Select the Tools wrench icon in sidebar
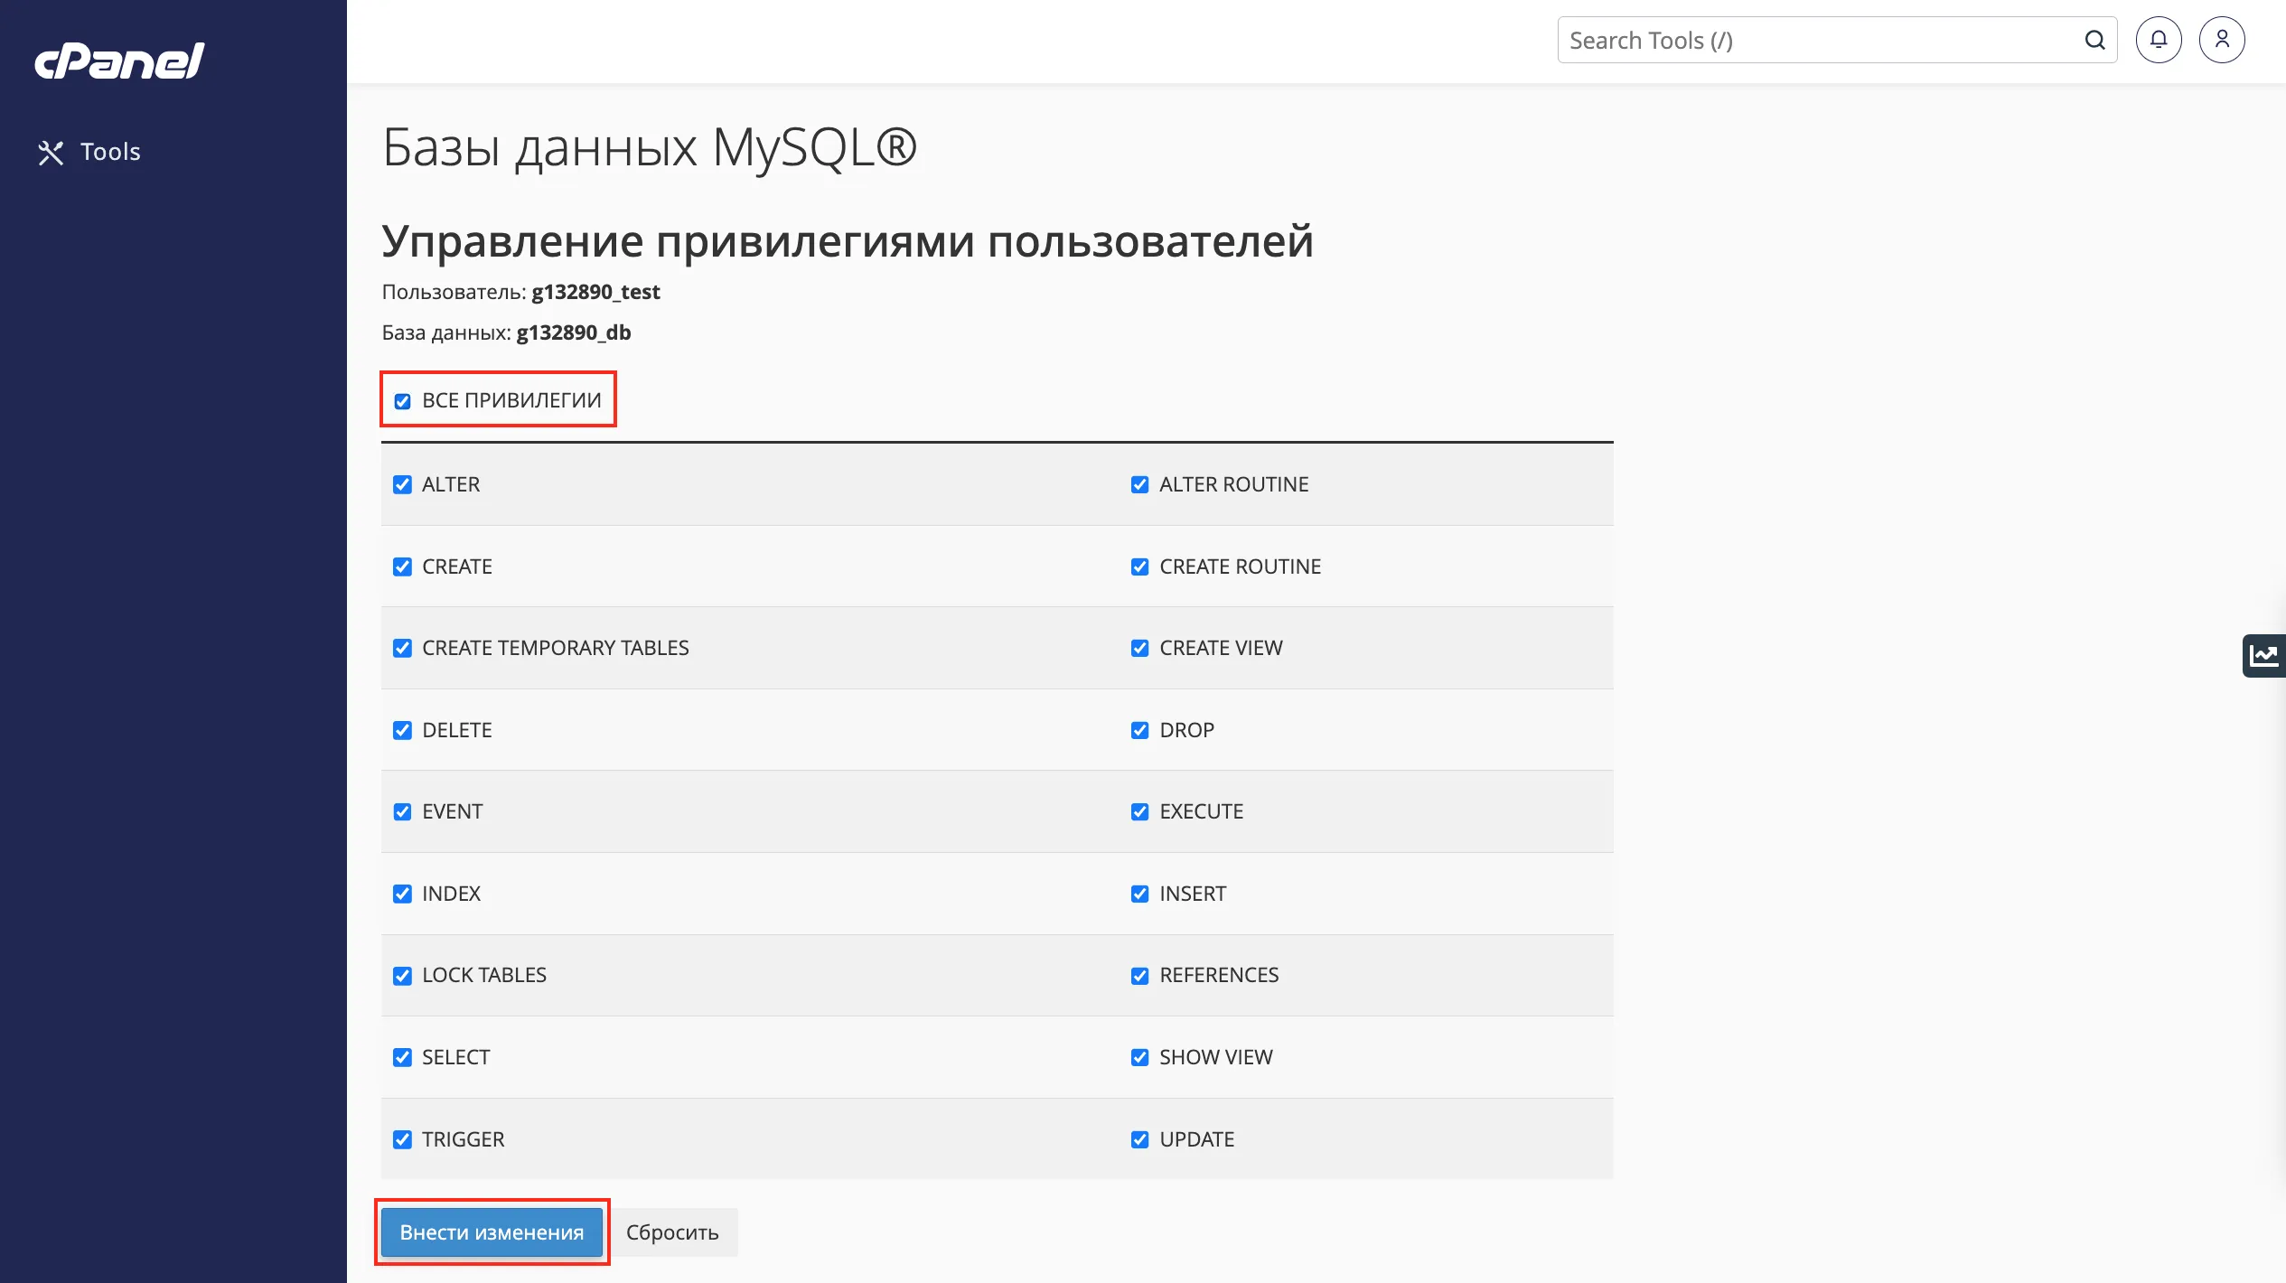The width and height of the screenshot is (2286, 1283). 51,152
